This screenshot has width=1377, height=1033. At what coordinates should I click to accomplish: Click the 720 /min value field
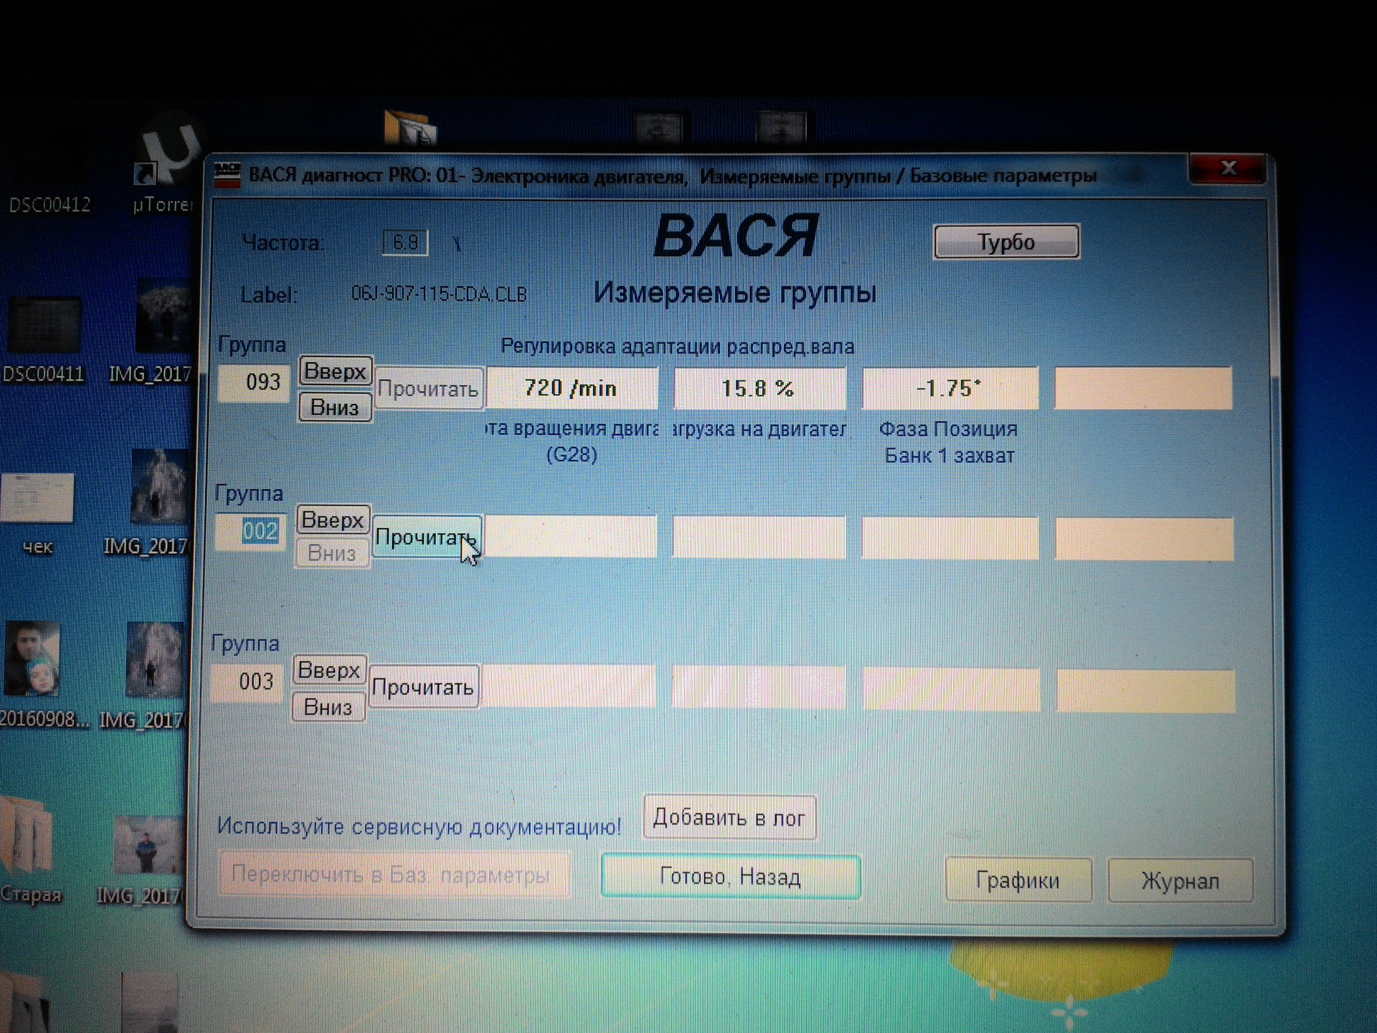[x=572, y=388]
